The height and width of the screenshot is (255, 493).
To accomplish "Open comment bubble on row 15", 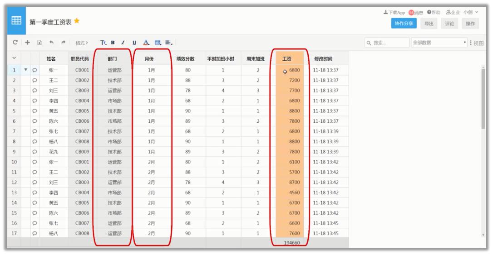I will 35,213.
